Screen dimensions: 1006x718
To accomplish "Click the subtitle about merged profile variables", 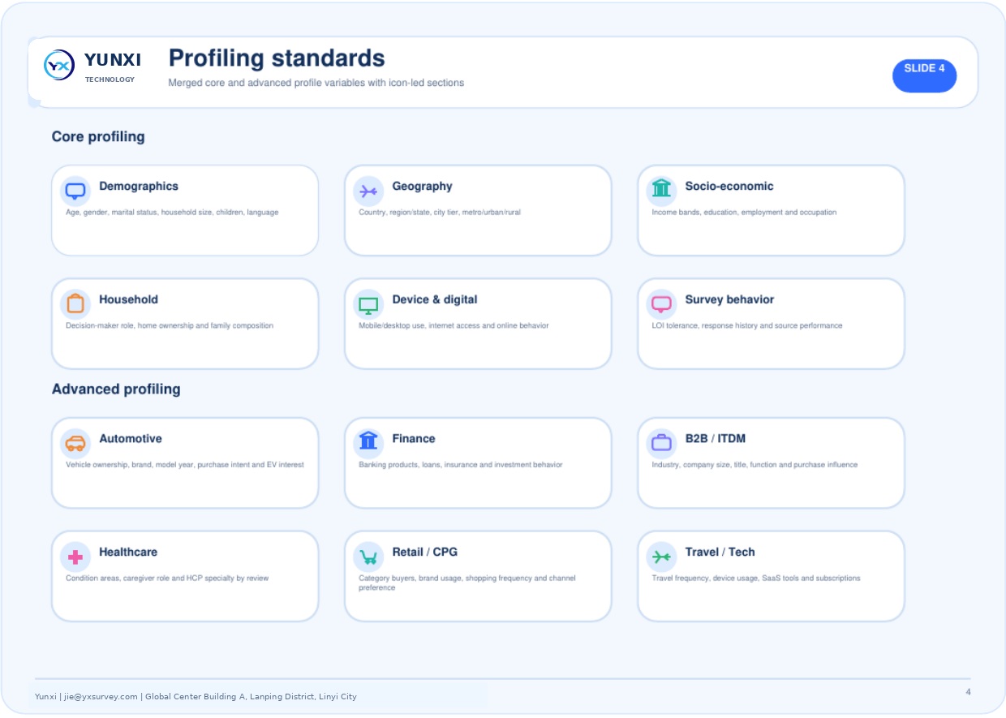I will coord(316,83).
